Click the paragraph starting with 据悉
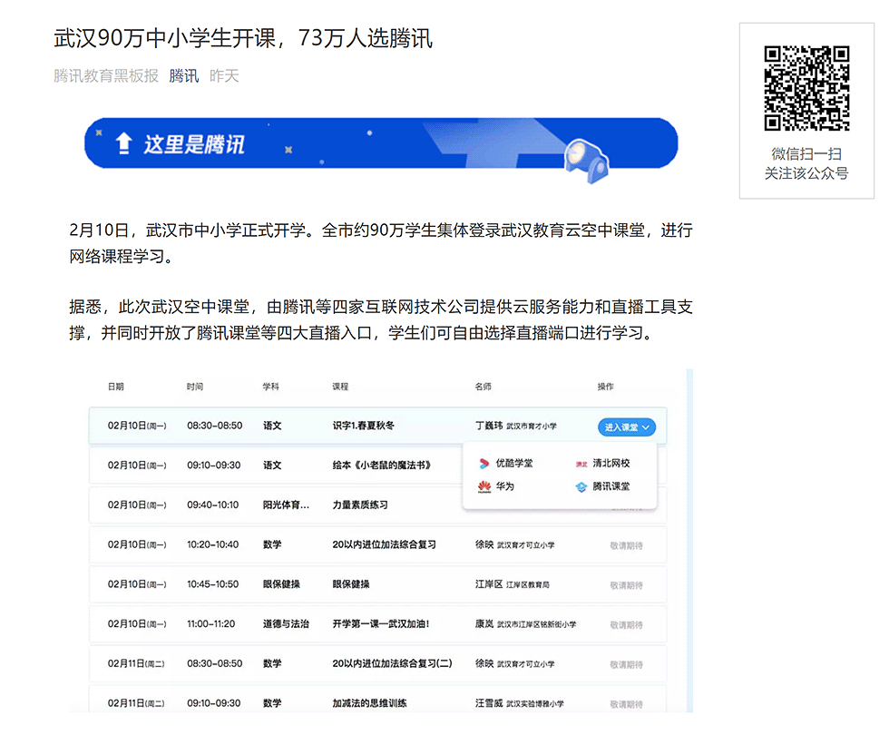Screen dimensions: 889x735 [x=381, y=319]
